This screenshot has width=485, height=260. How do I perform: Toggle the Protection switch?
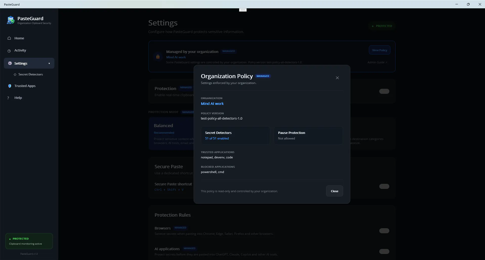point(384,91)
